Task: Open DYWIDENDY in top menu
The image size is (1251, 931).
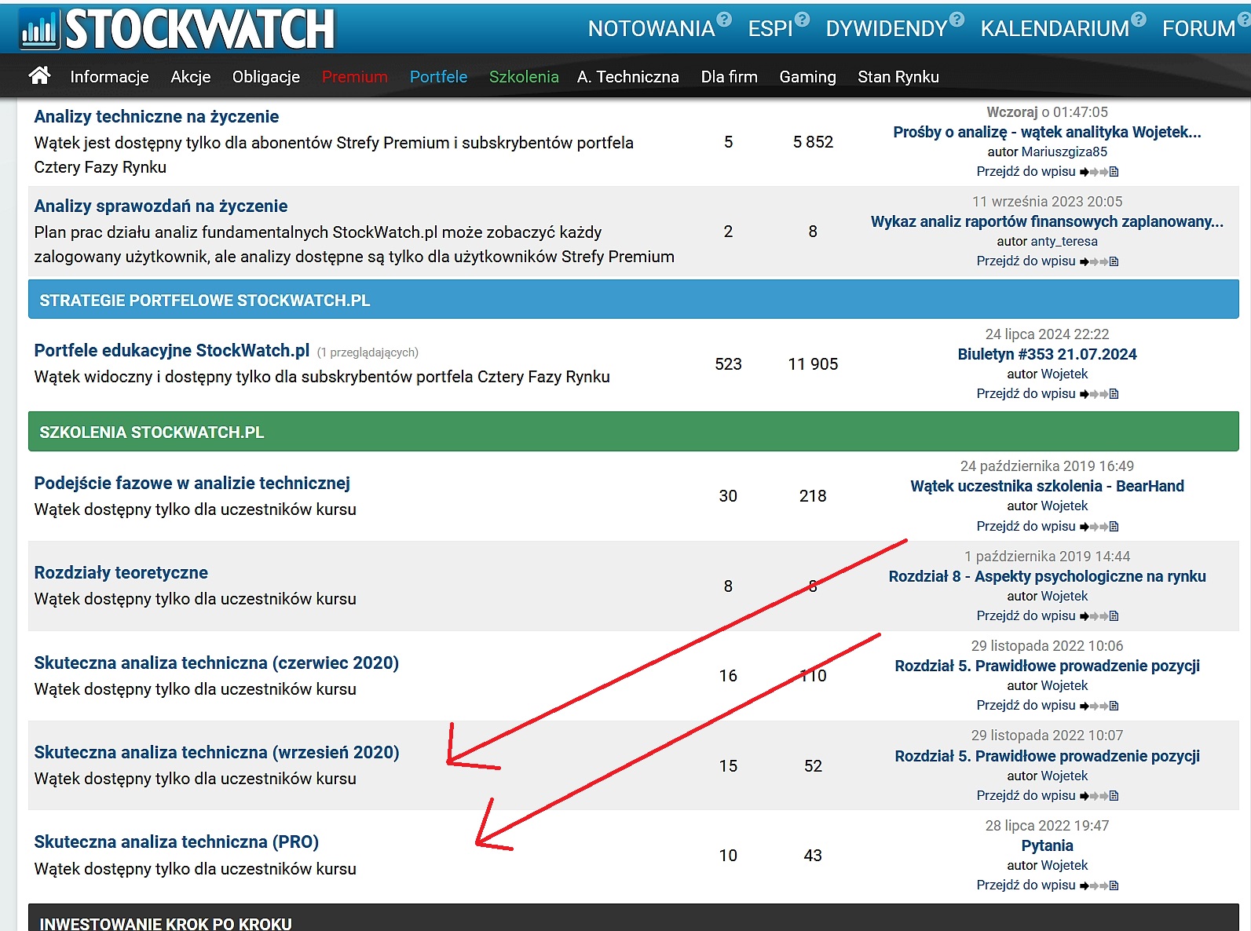Action: coord(887,29)
